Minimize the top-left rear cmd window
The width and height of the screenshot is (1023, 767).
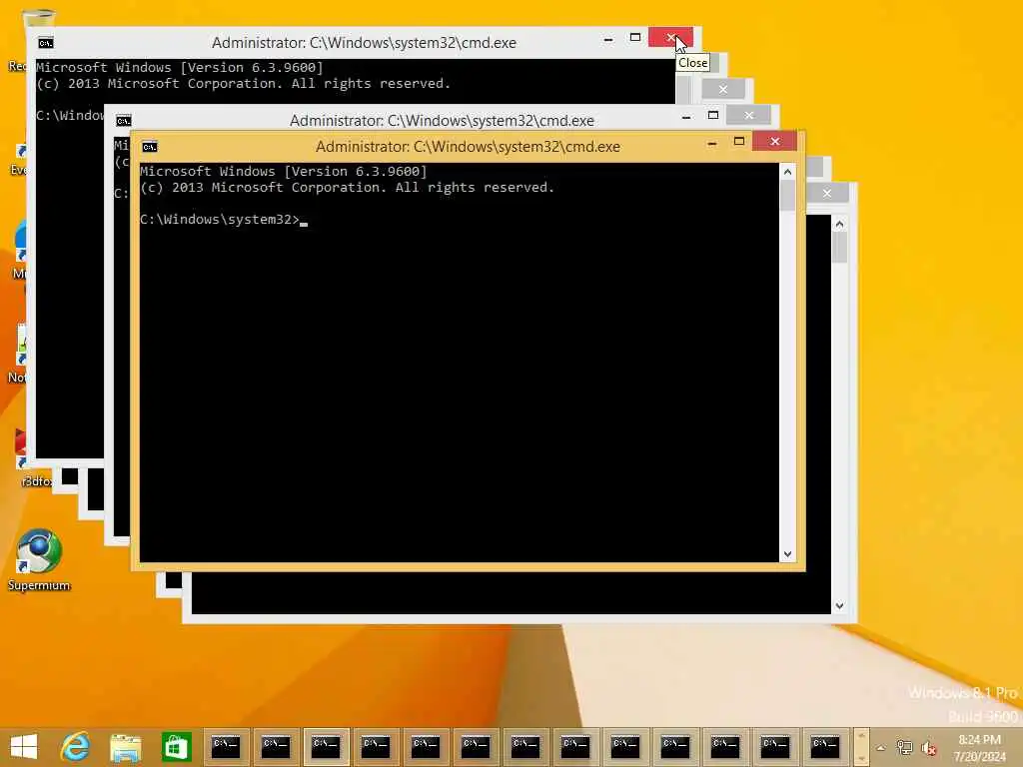point(608,39)
